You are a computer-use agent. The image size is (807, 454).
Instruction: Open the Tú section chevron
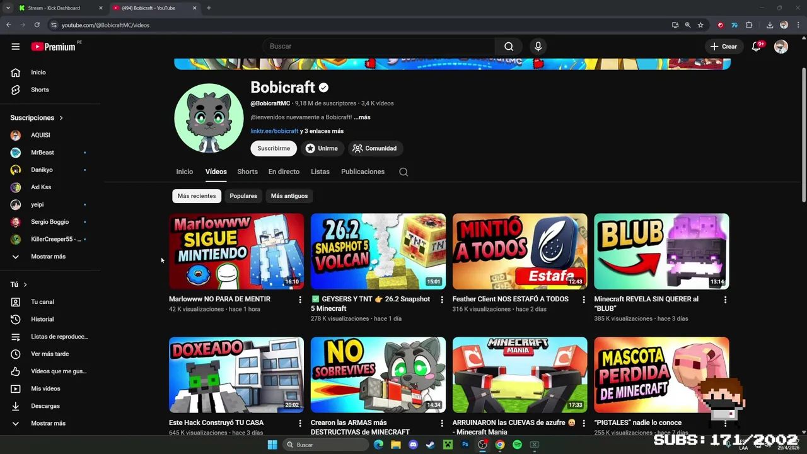[x=25, y=284]
